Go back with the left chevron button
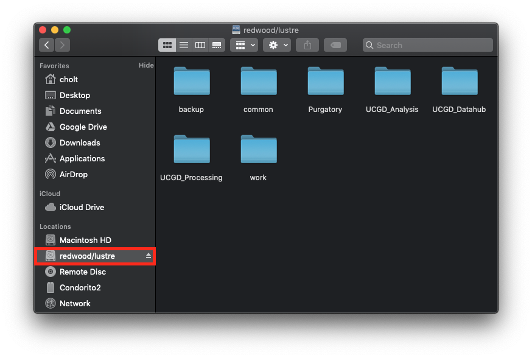This screenshot has height=358, width=532. (47, 45)
